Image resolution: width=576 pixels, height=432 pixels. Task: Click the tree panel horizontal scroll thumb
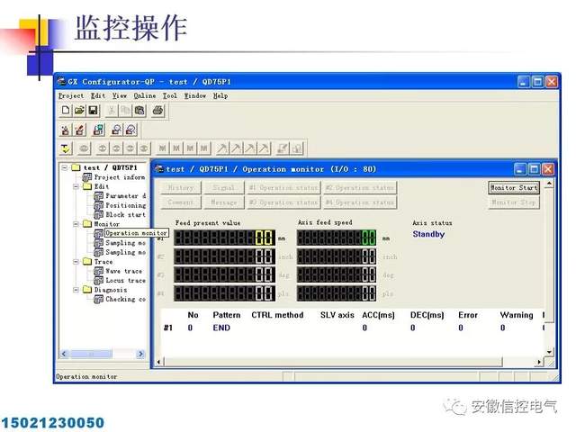tap(91, 354)
